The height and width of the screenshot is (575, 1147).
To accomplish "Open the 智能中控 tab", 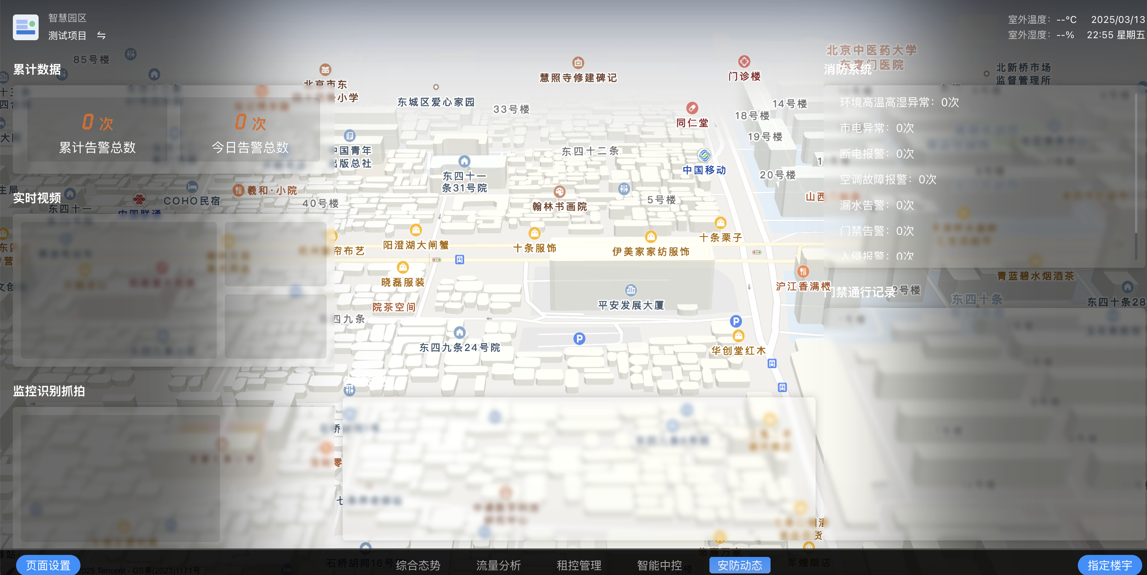I will pyautogui.click(x=660, y=565).
